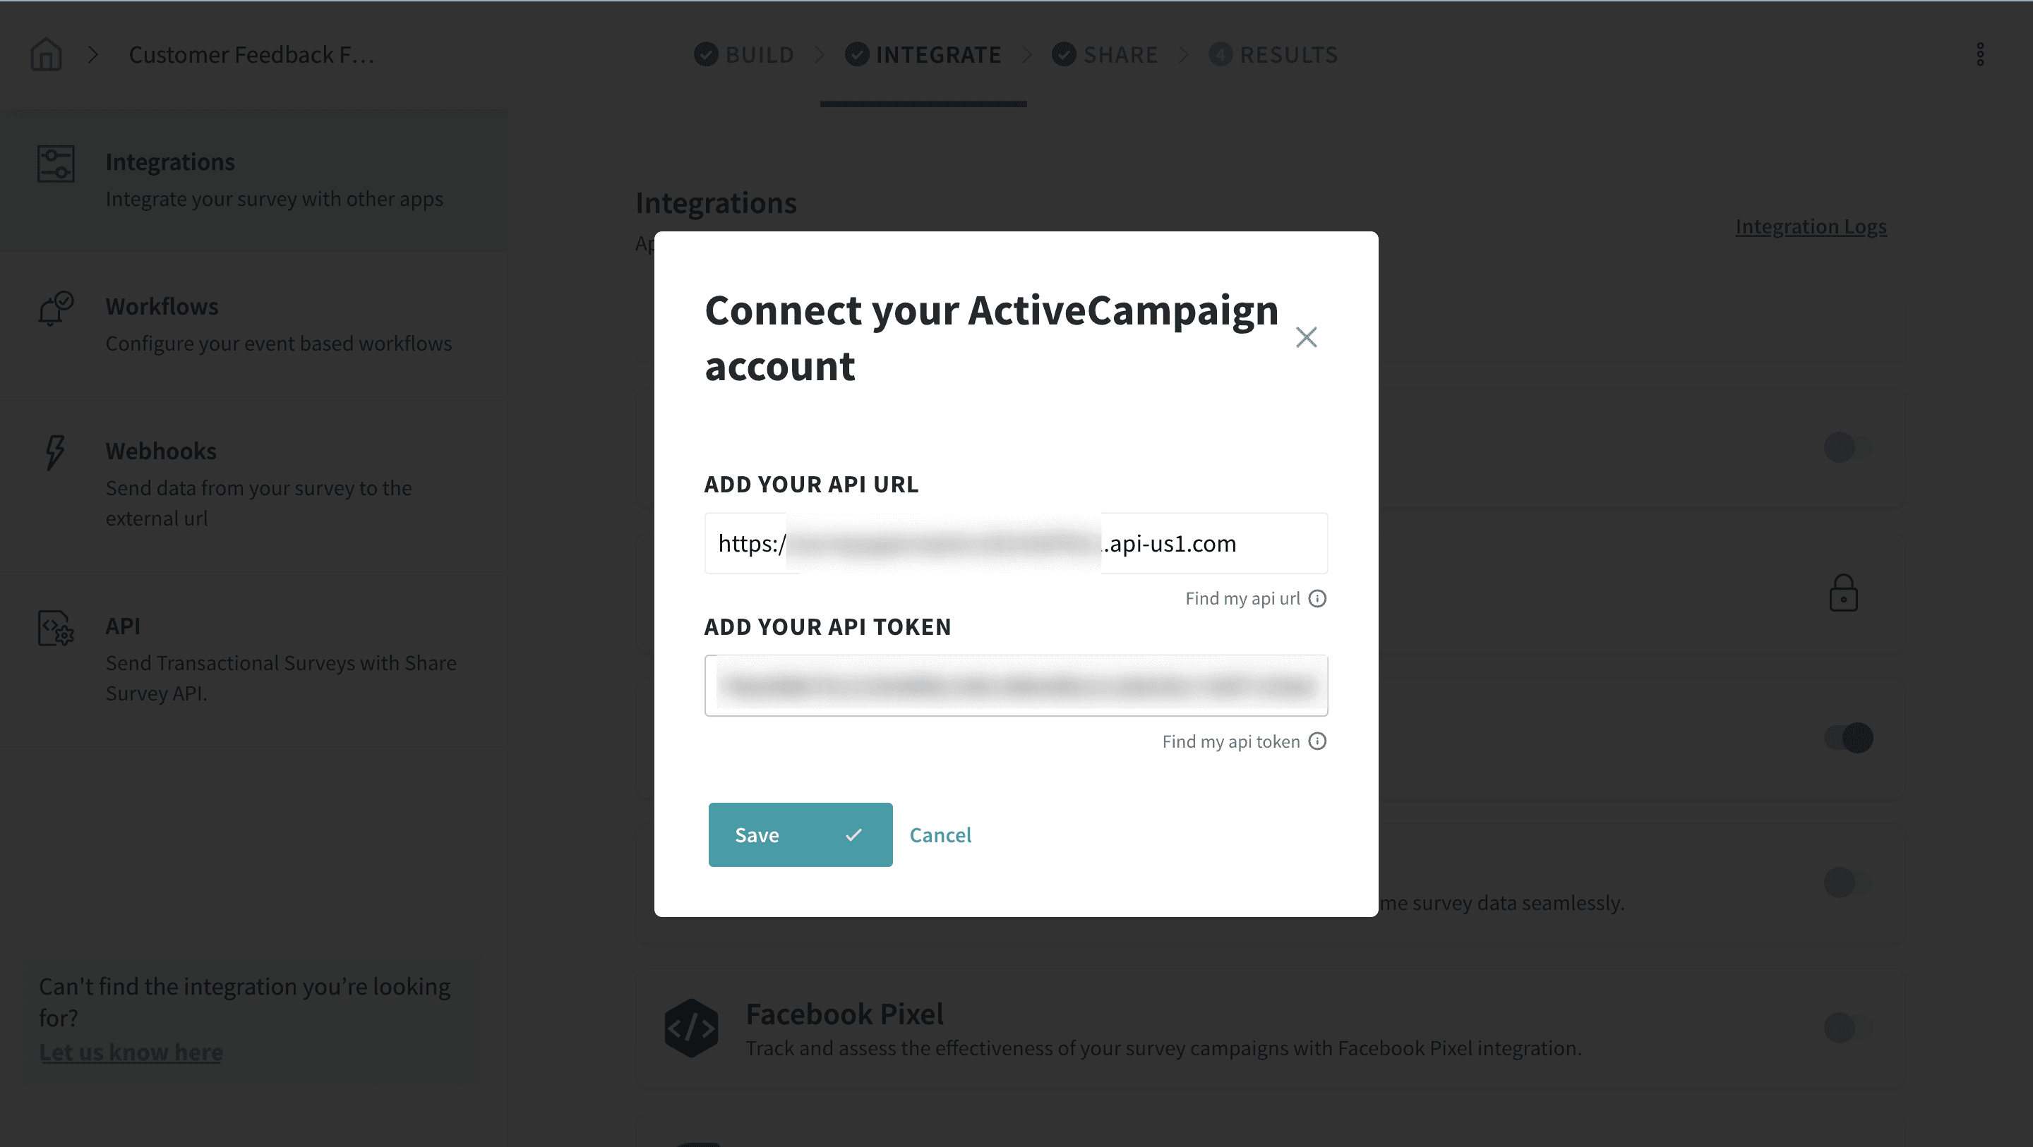Click the Cancel link in the dialog
Image resolution: width=2033 pixels, height=1147 pixels.
coord(940,835)
